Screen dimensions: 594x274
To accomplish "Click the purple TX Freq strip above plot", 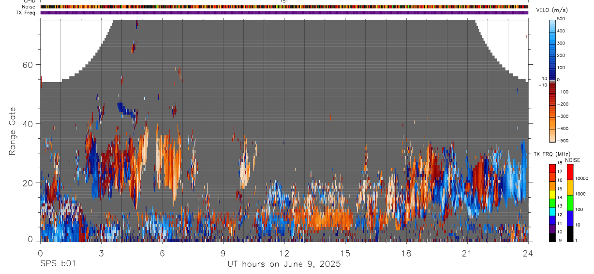I will 284,13.
